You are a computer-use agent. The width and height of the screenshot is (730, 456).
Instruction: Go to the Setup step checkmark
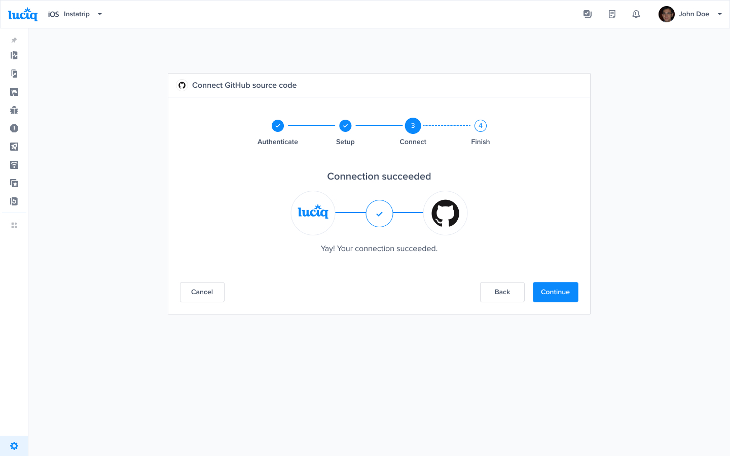coord(345,126)
